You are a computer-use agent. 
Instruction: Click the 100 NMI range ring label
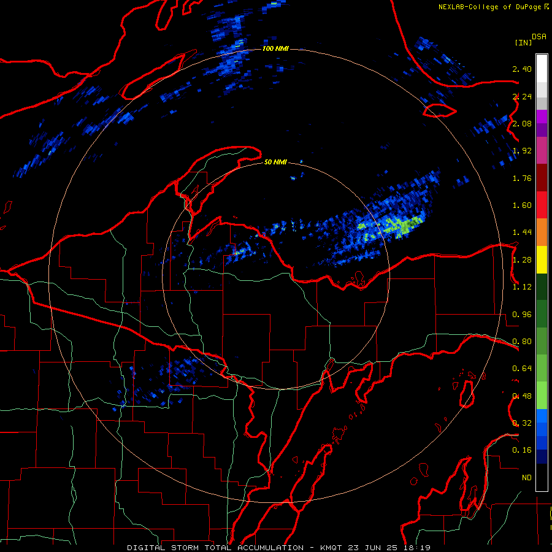tap(275, 48)
